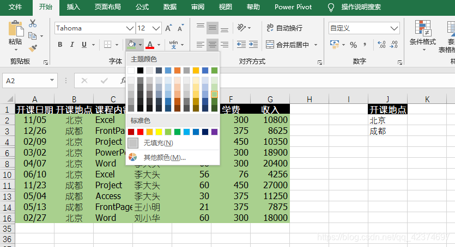The width and height of the screenshot is (455, 247).
Task: Click the Copy icon
Action: coord(33,36)
